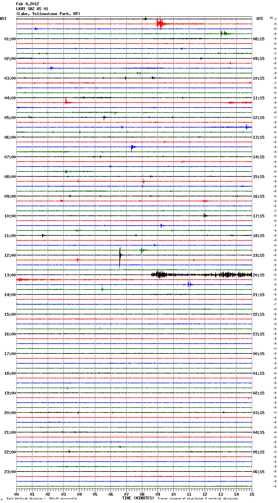Image resolution: width=278 pixels, height=503 pixels.
Task: Click the 15:15 UTC time label
Action: [x=259, y=176]
